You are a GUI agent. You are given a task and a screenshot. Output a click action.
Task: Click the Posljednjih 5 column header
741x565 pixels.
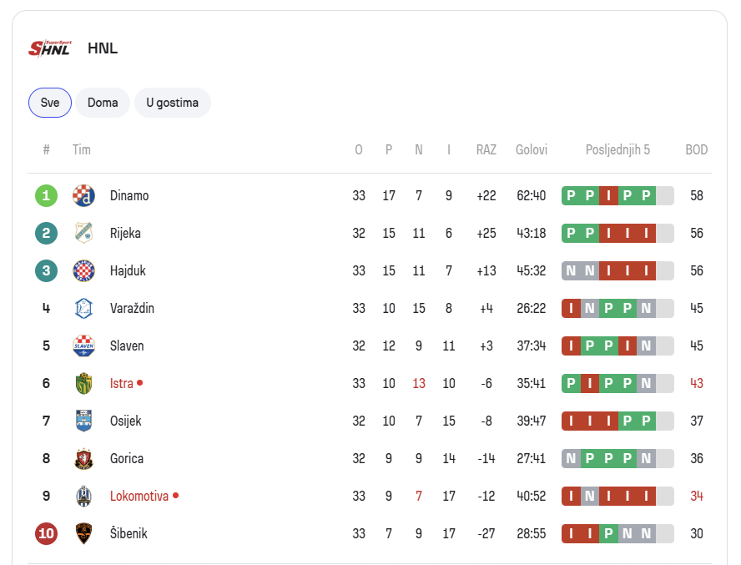pyautogui.click(x=617, y=150)
